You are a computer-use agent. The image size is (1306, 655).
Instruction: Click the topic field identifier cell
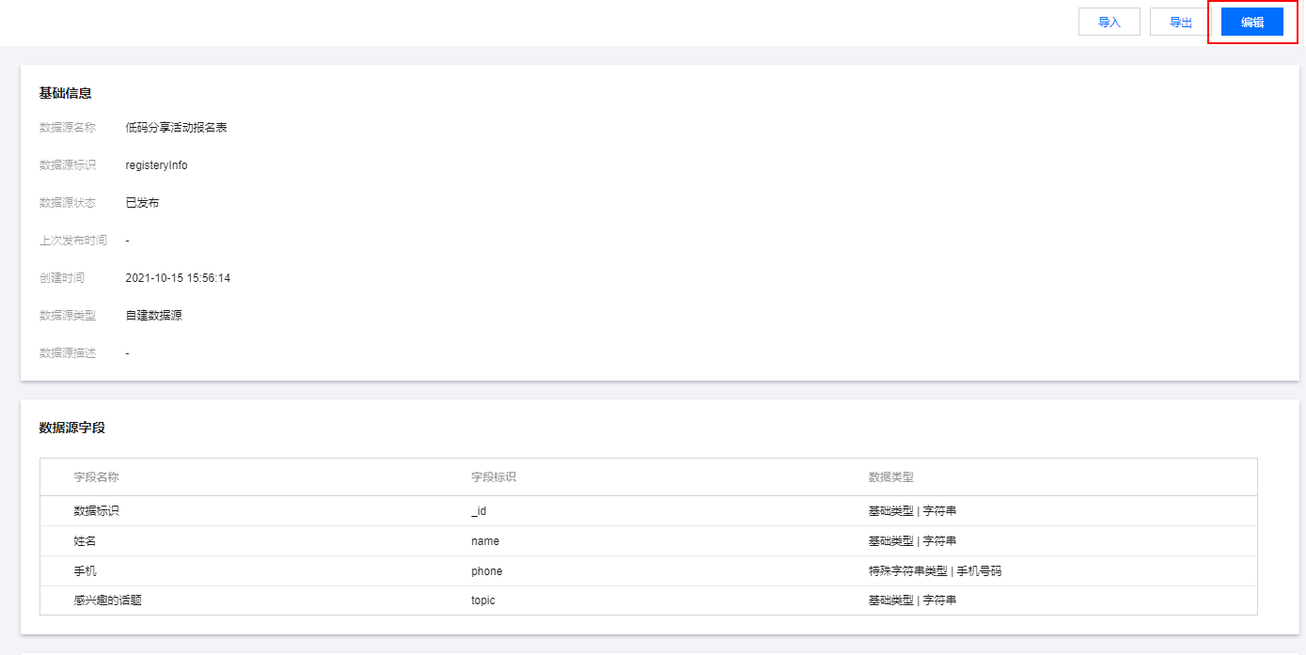(x=483, y=600)
